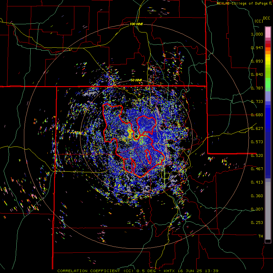Click the radar site center black dot

136,136
